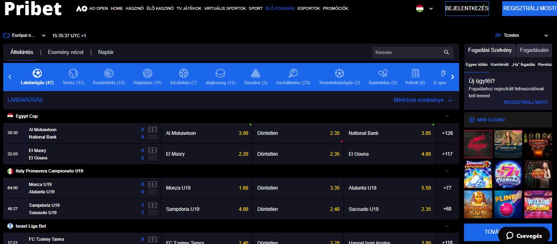Select the Asztalitenisz table tennis icon

(293, 73)
